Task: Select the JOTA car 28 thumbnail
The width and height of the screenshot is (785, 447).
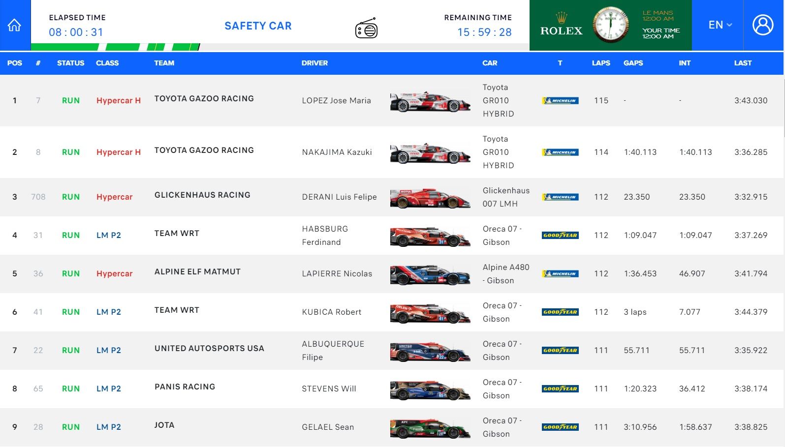Action: point(430,428)
